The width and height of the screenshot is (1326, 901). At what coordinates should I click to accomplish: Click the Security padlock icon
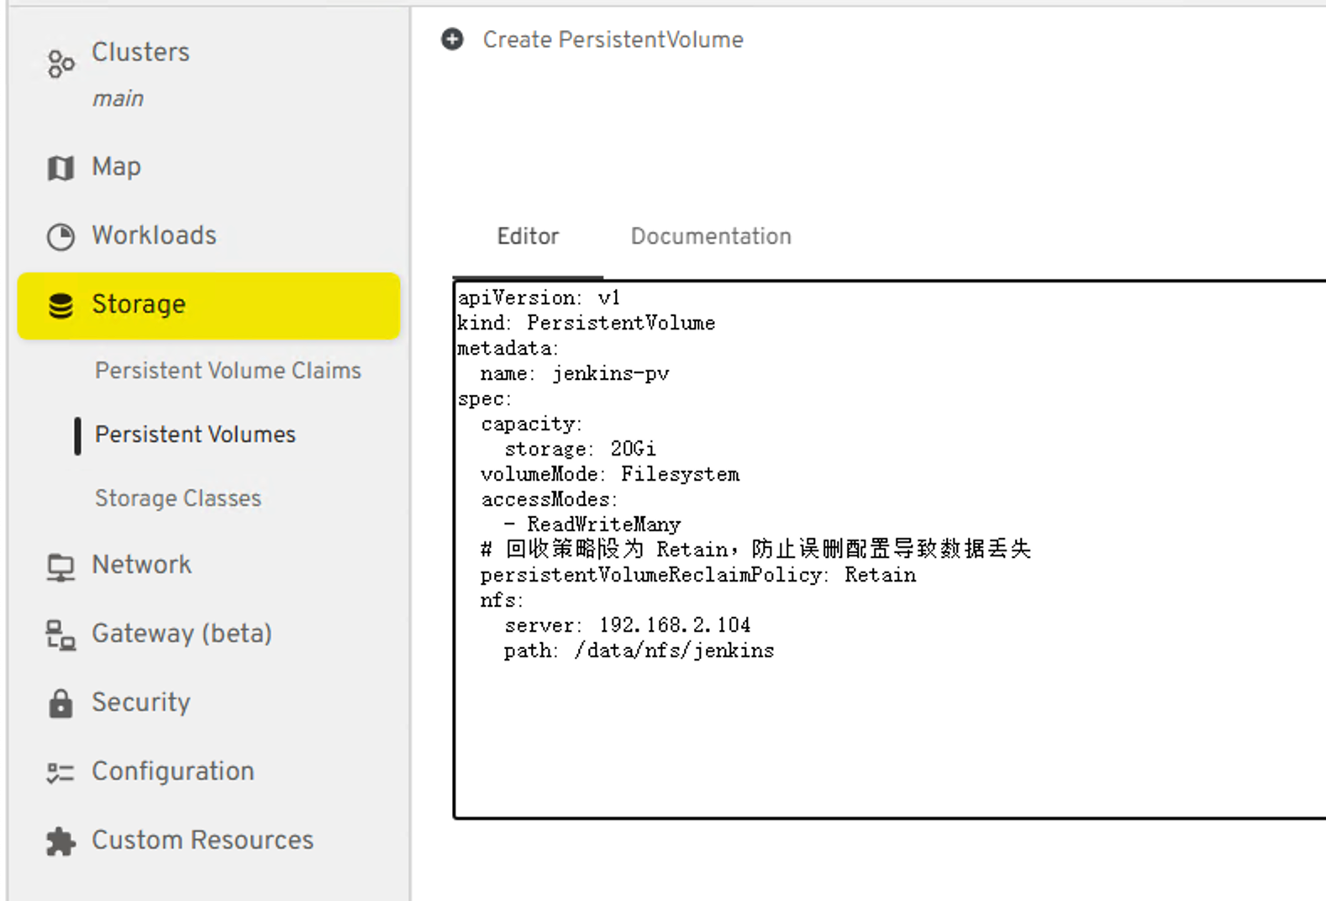61,703
